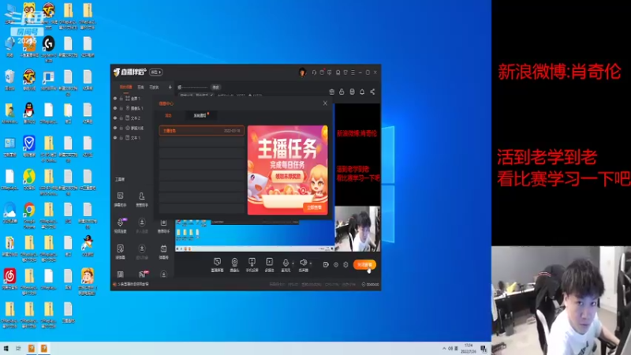Click the record video icon beside the gear
Image resolution: width=631 pixels, height=355 pixels.
[326, 264]
